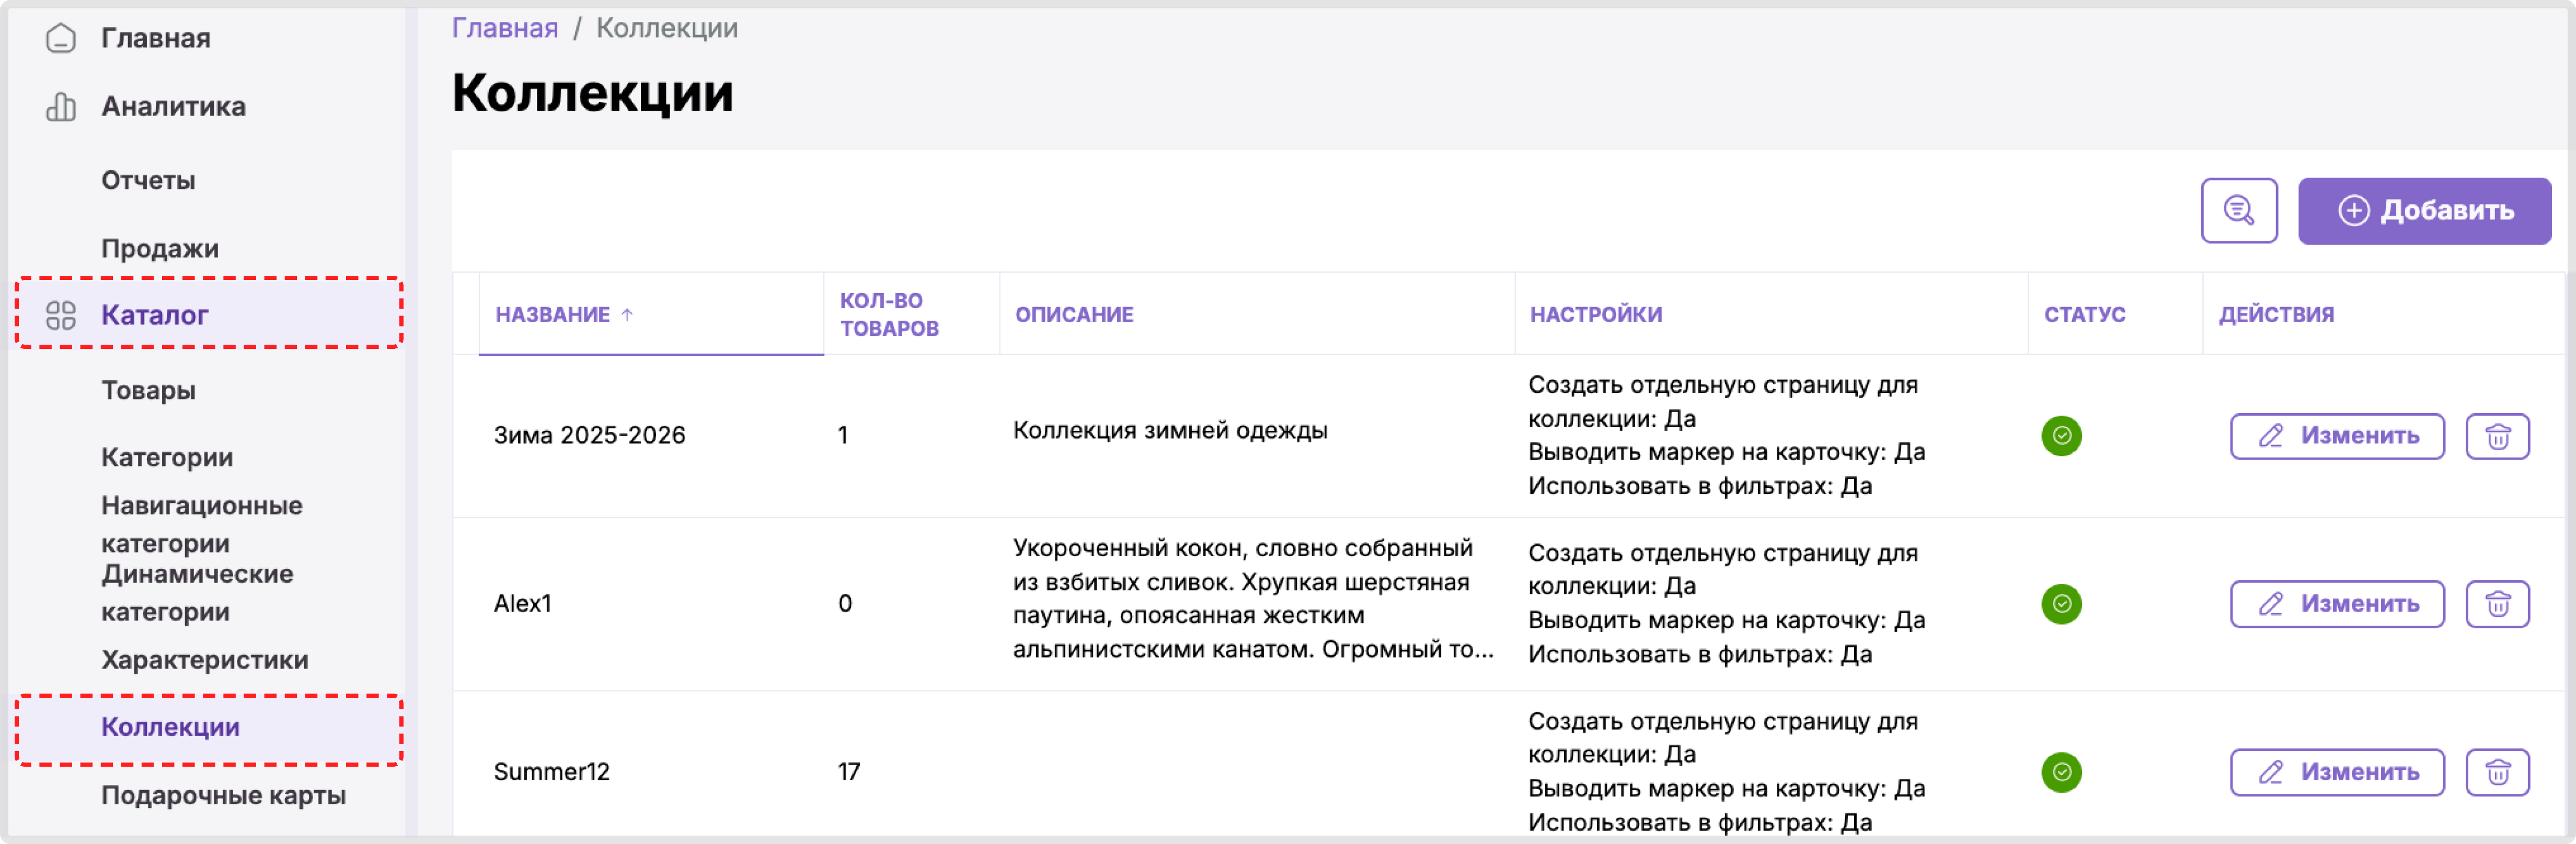Open Динамические категории in the sidebar
The image size is (2576, 844).
(197, 592)
